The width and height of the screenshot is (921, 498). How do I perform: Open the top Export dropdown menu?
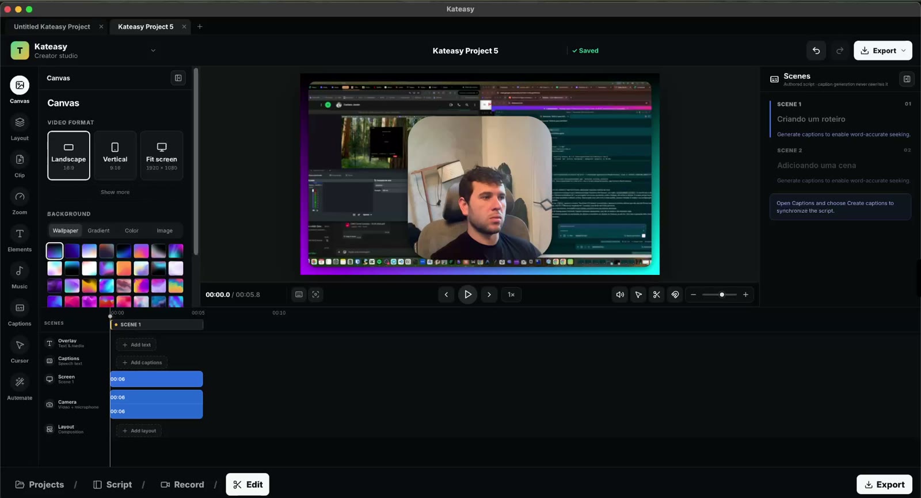coord(883,51)
